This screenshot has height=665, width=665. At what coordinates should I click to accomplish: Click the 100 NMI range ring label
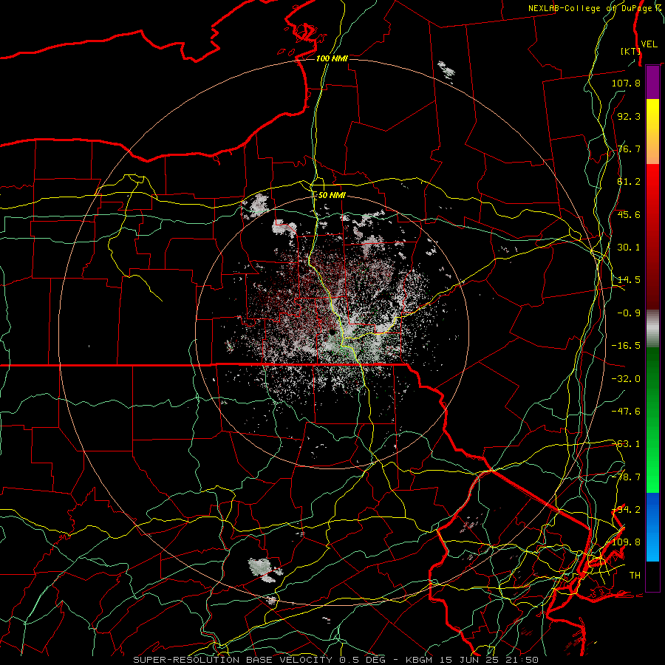coord(332,58)
